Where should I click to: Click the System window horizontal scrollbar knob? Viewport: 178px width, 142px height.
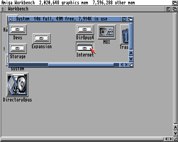(81, 65)
